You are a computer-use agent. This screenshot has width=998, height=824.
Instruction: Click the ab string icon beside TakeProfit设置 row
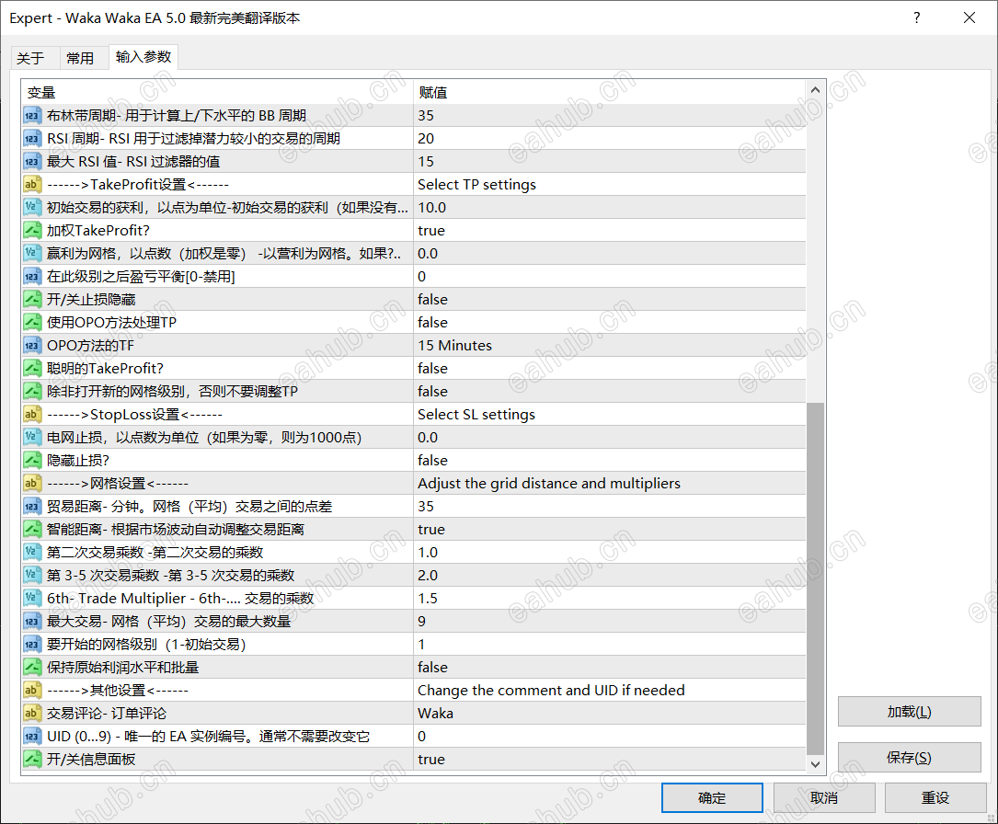(x=32, y=185)
